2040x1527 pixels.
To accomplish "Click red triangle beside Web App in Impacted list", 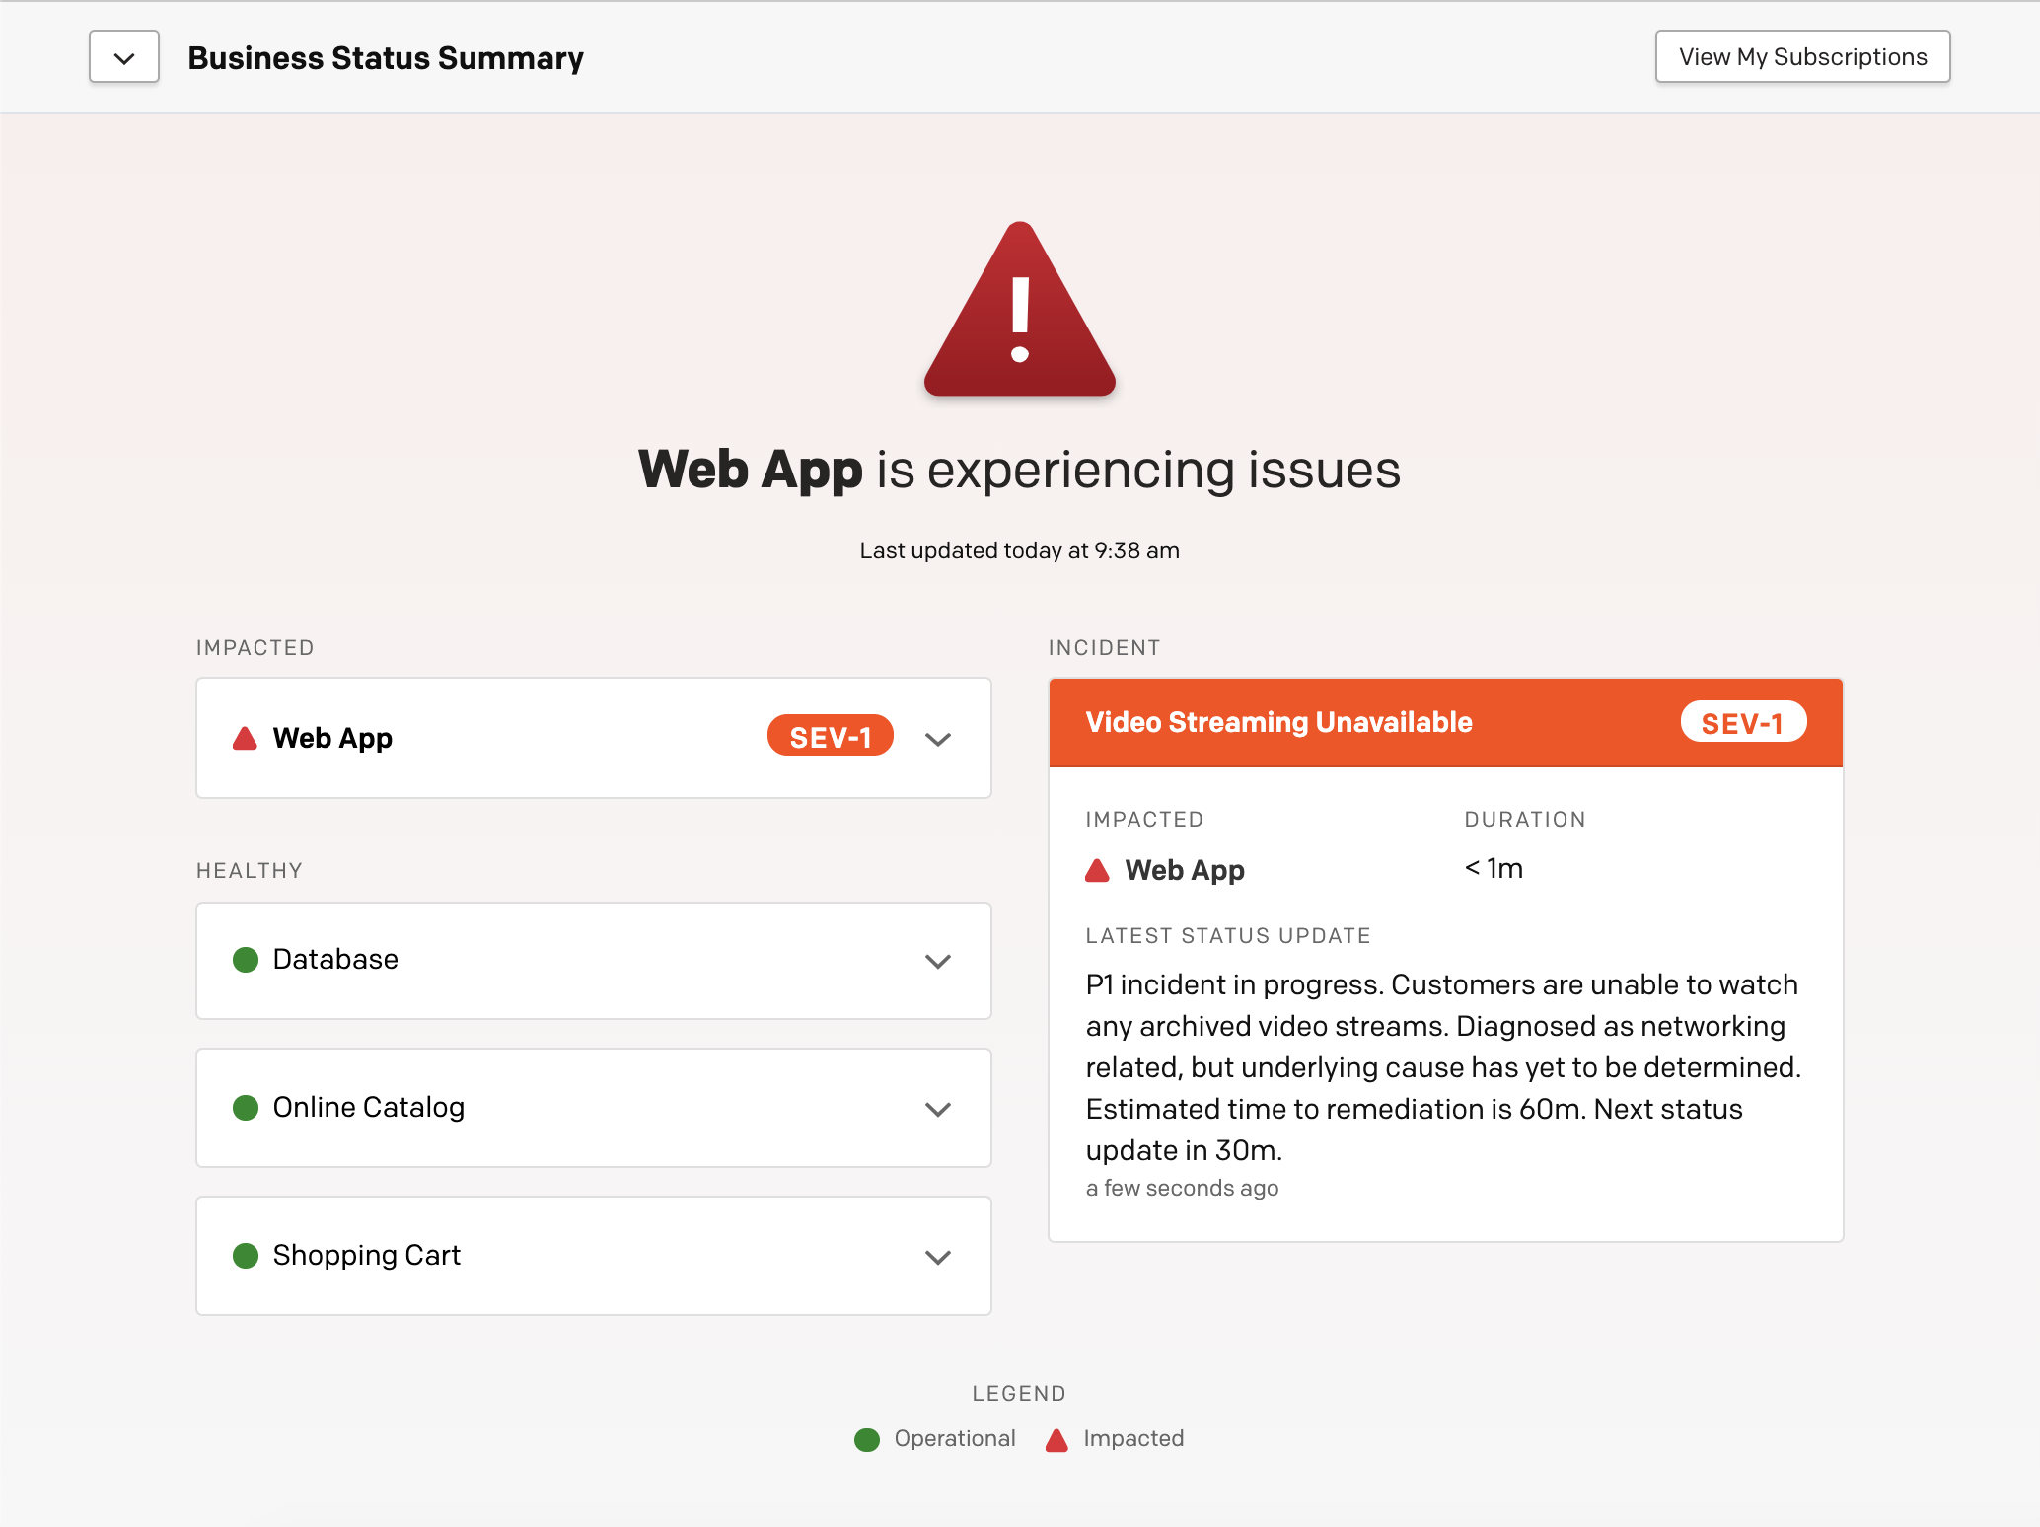I will tap(245, 739).
